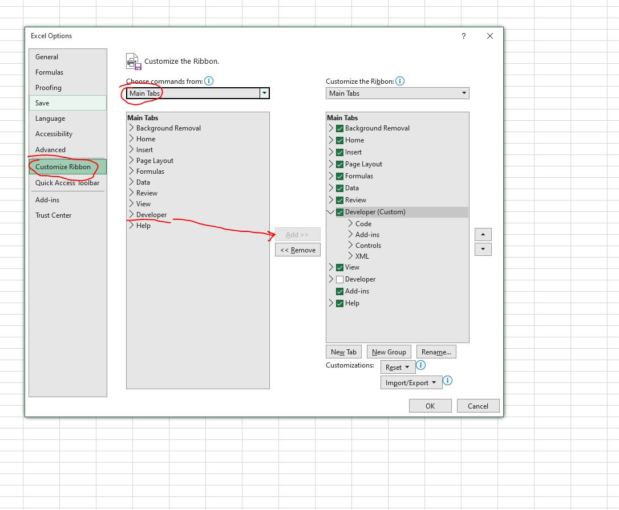Open Proofing options category
The height and width of the screenshot is (510, 619).
click(x=68, y=88)
